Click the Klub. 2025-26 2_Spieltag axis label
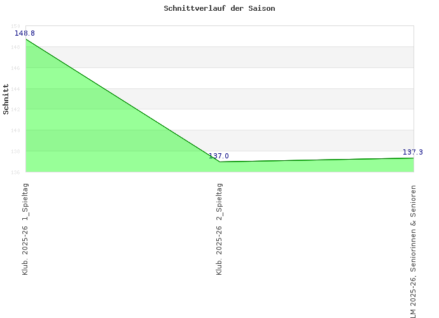Image resolution: width=439 pixels, height=318 pixels. [x=219, y=229]
